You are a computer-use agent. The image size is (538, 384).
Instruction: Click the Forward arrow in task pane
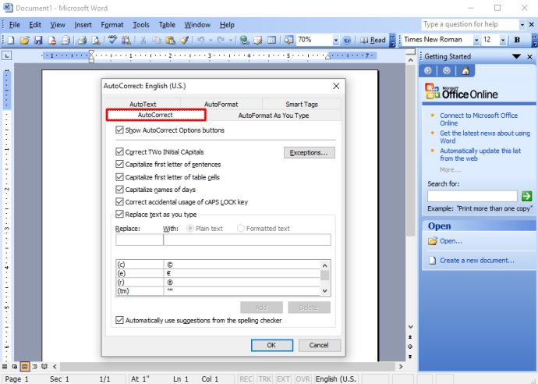tap(447, 71)
